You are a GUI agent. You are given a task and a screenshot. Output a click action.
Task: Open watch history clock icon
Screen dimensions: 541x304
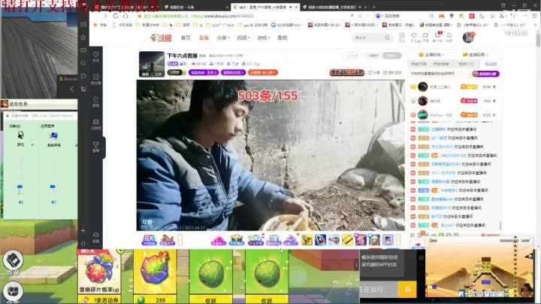coord(402,37)
